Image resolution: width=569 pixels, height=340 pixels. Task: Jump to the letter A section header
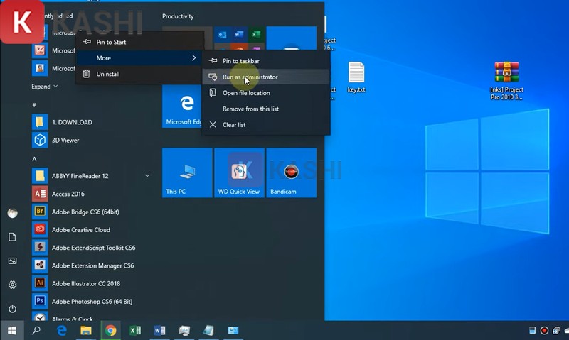tap(34, 159)
